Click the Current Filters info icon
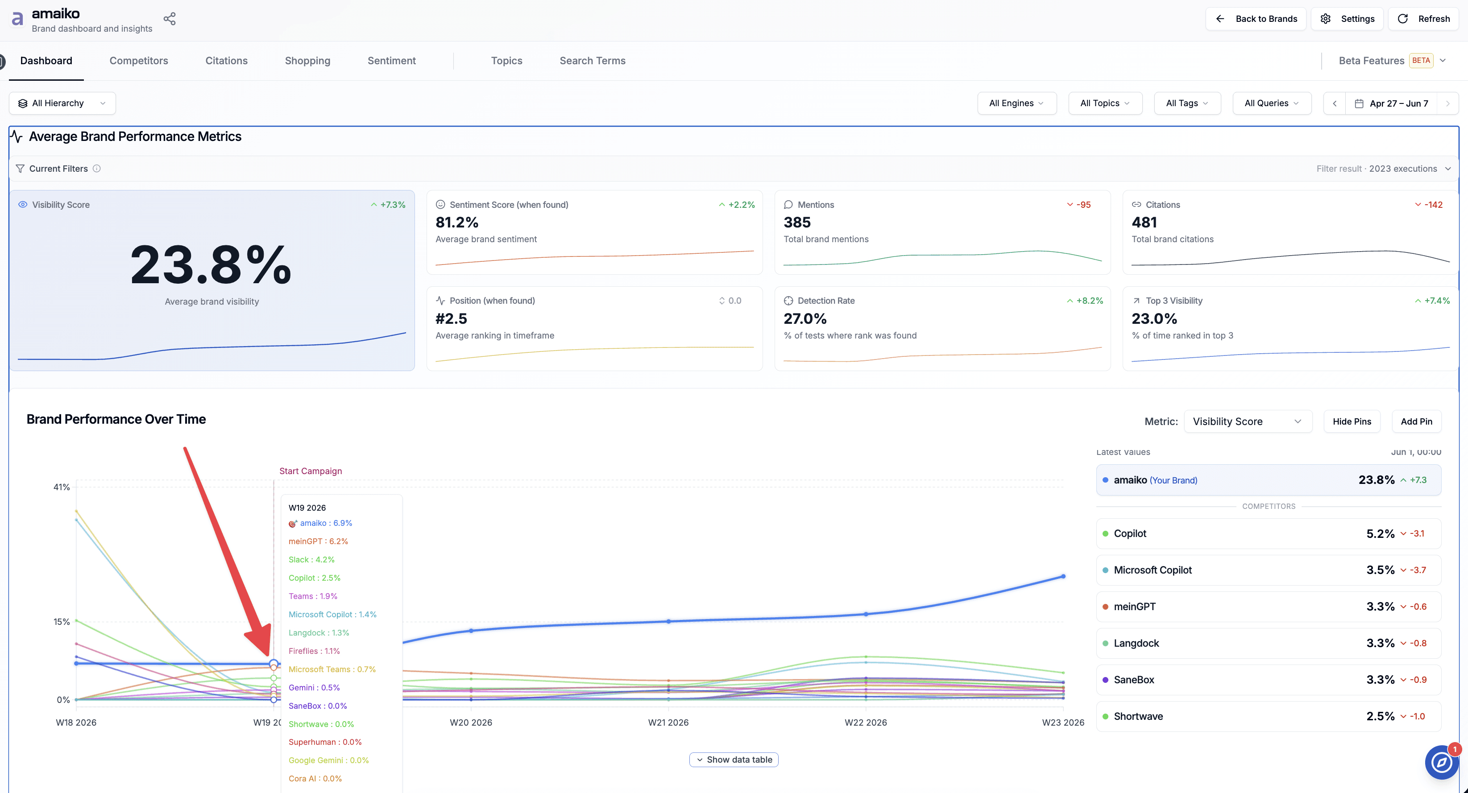Image resolution: width=1468 pixels, height=793 pixels. (x=97, y=169)
